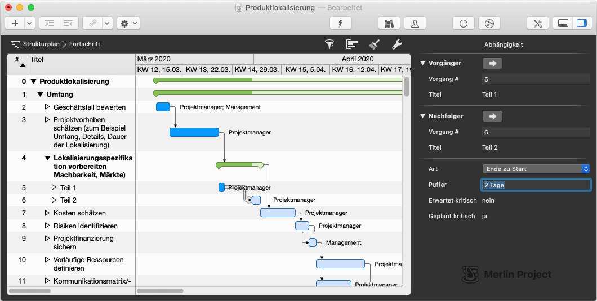Screen dimensions: 597x301
Task: Collapse the Vorgänger section
Action: click(423, 64)
